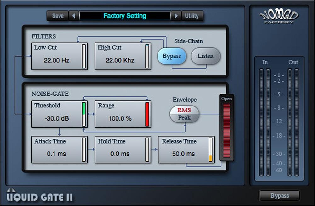Viewport: 315px width, 206px height.
Task: Click the previous preset left arrow
Action: [x=73, y=16]
